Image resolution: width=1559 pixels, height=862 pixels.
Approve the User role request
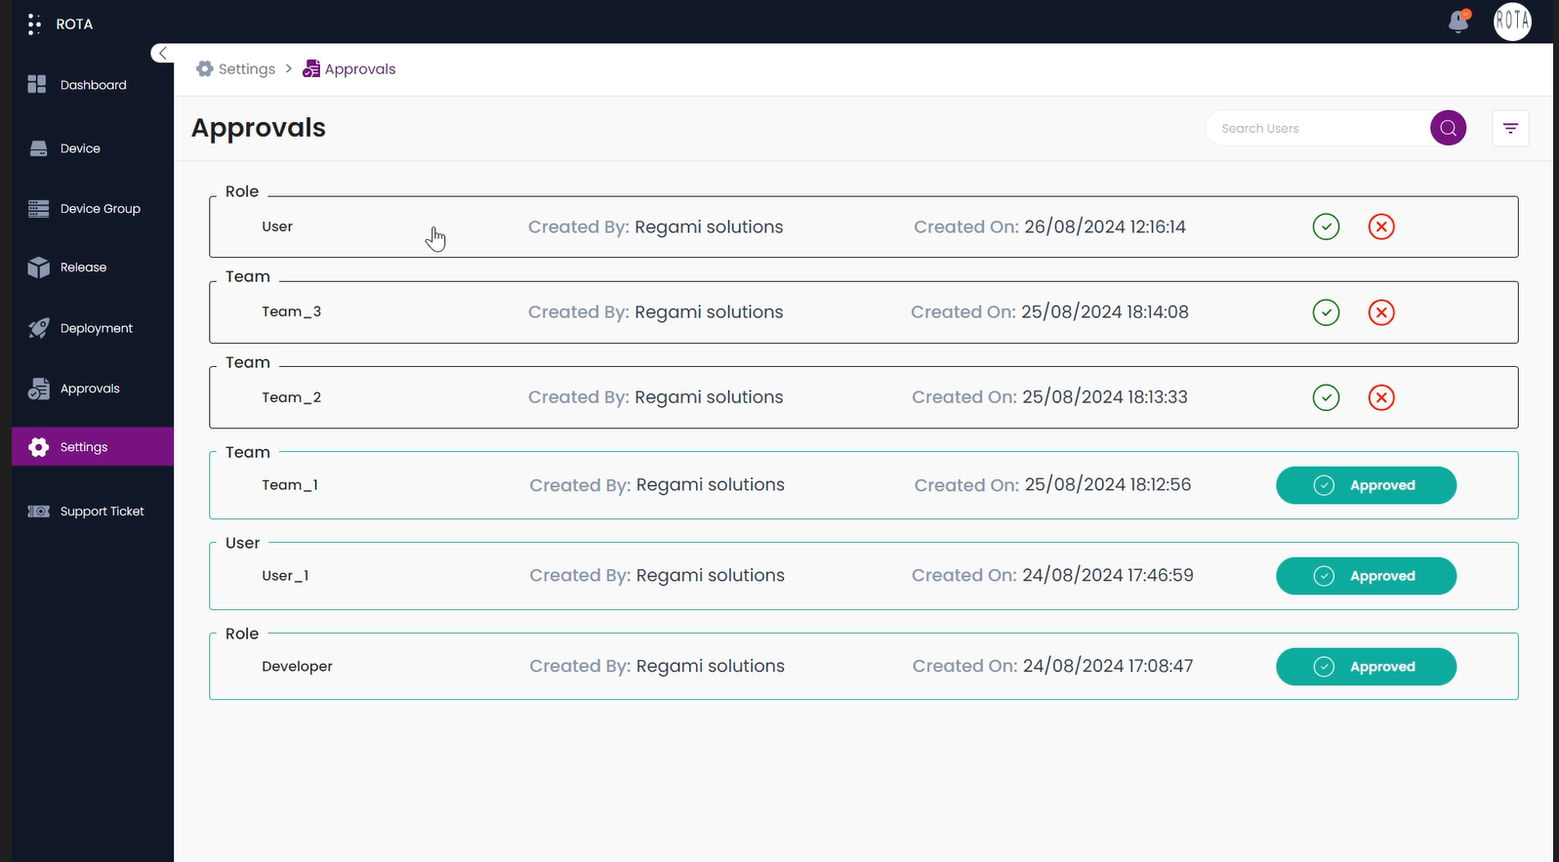click(1326, 226)
